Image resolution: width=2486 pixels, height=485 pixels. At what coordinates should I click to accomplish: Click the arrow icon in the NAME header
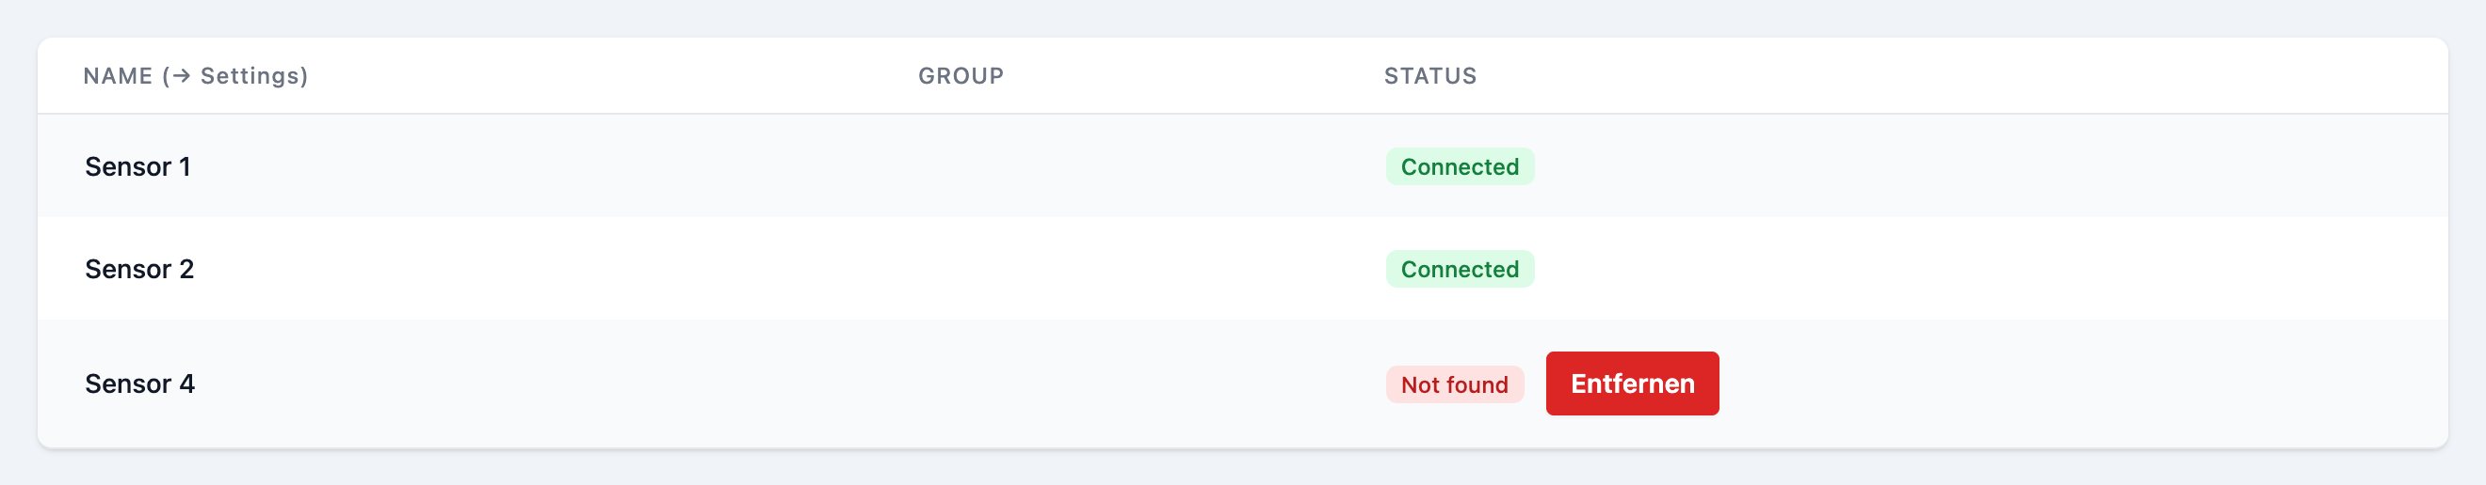pyautogui.click(x=181, y=76)
